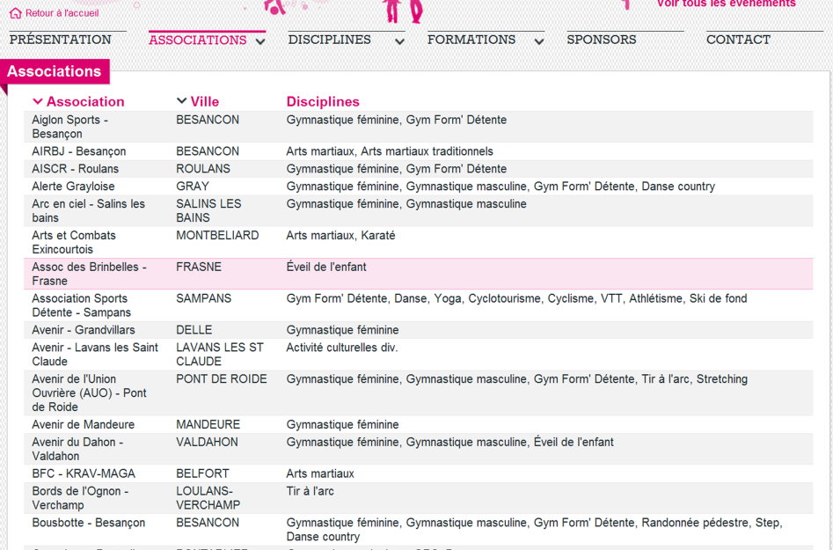
Task: Go to the SPONSORS menu item
Action: (602, 40)
